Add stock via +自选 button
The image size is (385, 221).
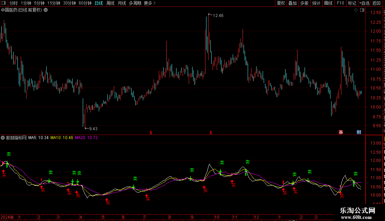point(364,3)
